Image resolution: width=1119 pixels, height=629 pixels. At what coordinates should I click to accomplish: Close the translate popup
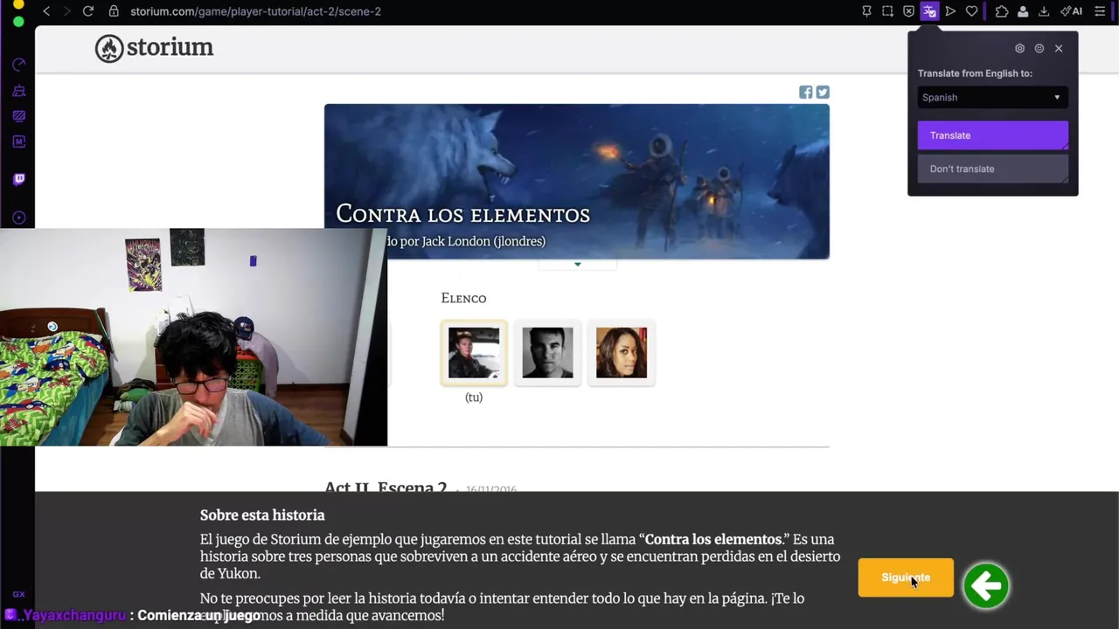1059,49
